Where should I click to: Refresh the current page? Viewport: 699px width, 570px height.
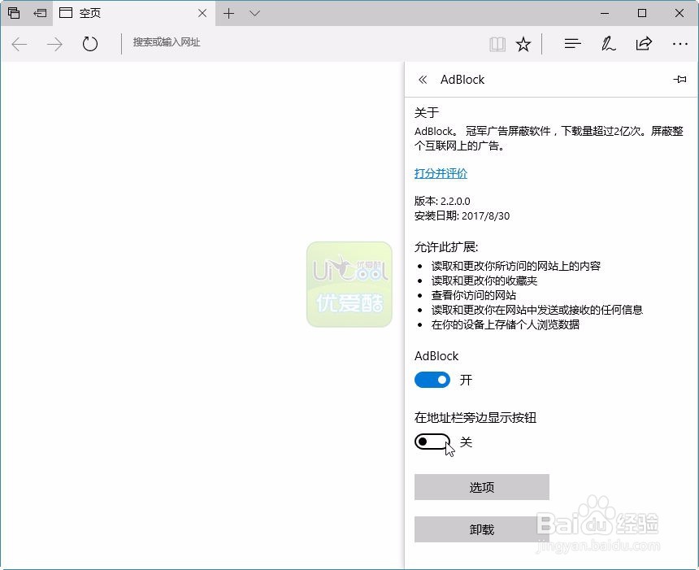pos(90,44)
